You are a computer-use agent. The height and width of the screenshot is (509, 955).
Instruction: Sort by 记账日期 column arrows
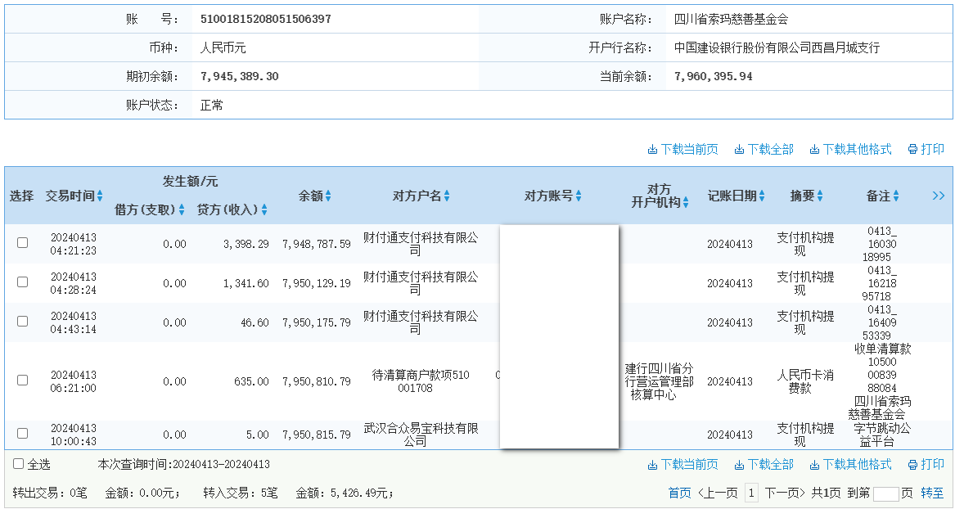[762, 196]
